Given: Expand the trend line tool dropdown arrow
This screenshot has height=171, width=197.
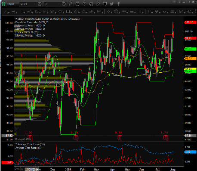Looking at the screenshot, I should (9, 13).
